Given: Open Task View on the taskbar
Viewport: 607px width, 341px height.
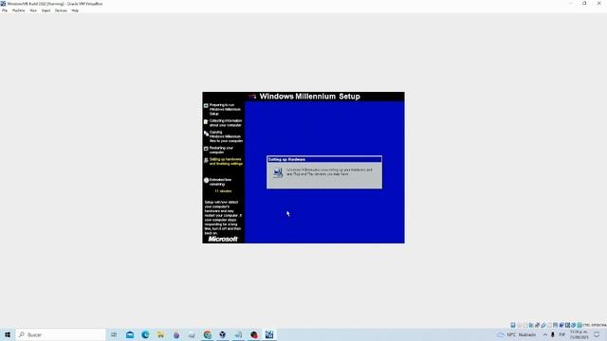Looking at the screenshot, I should point(114,334).
